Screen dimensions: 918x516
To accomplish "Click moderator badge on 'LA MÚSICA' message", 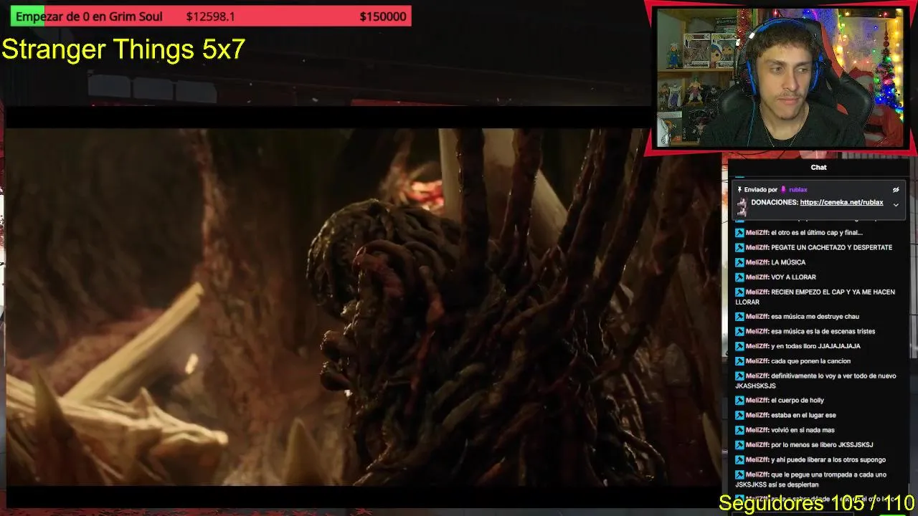I will click(739, 262).
